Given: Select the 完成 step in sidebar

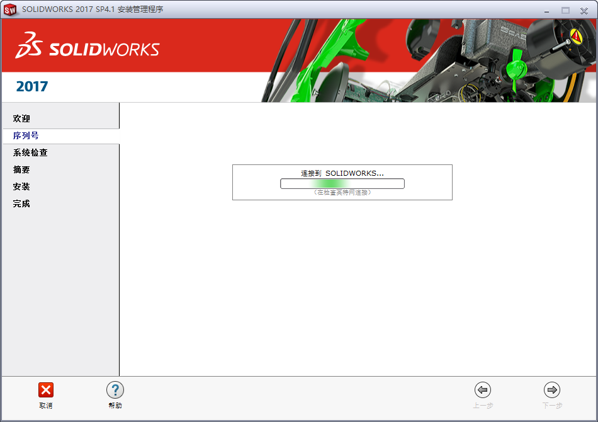Looking at the screenshot, I should click(21, 203).
